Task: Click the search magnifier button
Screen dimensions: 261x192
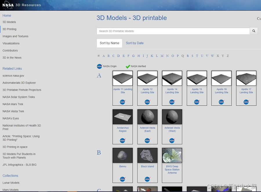Action: click(x=254, y=31)
